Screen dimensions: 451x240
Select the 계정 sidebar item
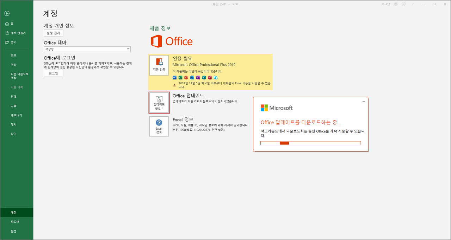(17, 212)
